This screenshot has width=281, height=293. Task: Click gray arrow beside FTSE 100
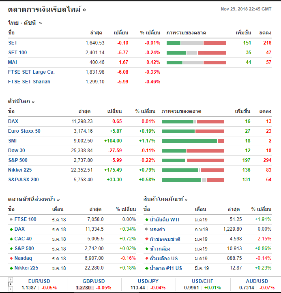(x=11, y=219)
